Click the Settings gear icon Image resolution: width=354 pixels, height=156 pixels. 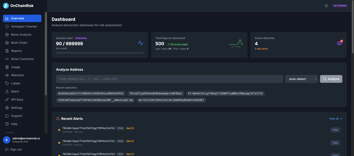coord(7,108)
